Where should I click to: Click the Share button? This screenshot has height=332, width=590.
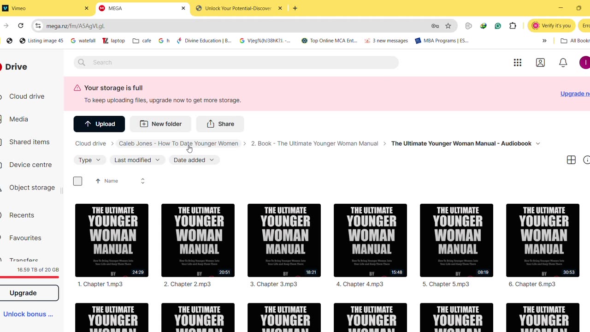tap(220, 124)
